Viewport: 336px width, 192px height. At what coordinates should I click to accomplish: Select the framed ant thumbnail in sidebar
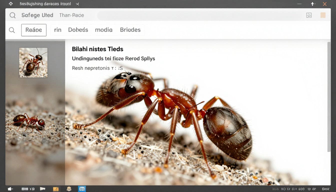pos(33,62)
